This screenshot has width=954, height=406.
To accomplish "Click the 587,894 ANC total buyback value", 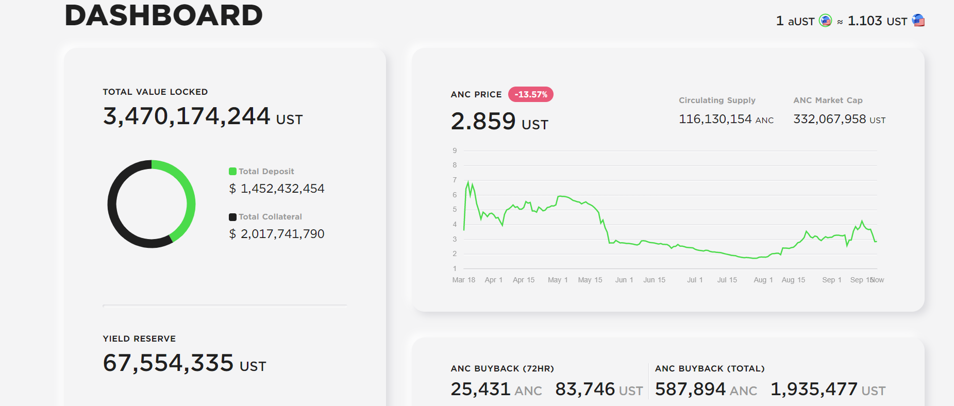I will pyautogui.click(x=706, y=390).
